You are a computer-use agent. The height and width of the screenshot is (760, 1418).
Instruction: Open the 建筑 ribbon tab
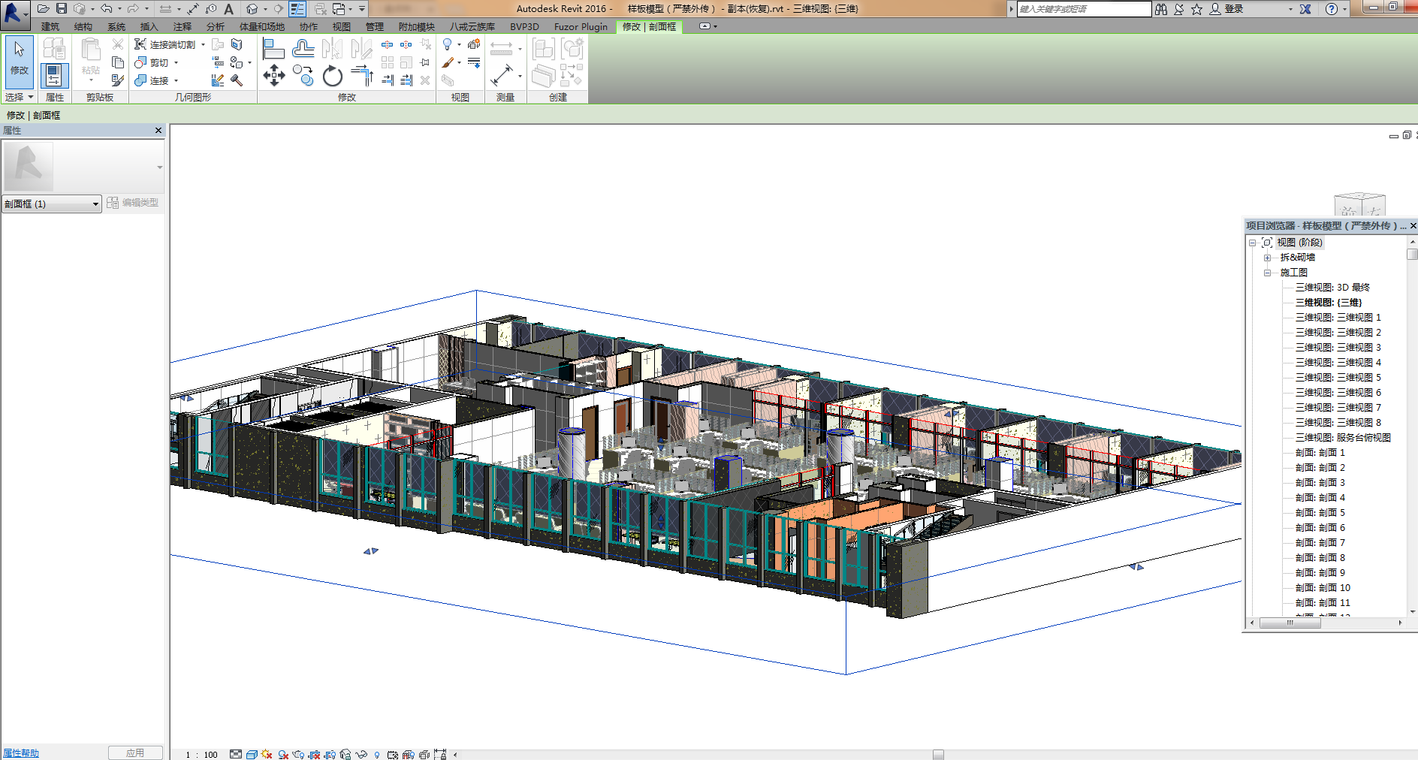(x=50, y=27)
